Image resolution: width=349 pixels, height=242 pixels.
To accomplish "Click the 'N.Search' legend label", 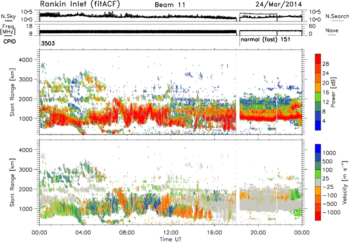I will pos(337,16).
